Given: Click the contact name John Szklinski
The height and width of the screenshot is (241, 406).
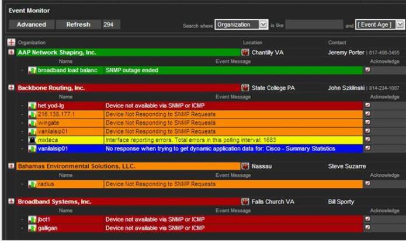Looking at the screenshot, I should [x=346, y=88].
